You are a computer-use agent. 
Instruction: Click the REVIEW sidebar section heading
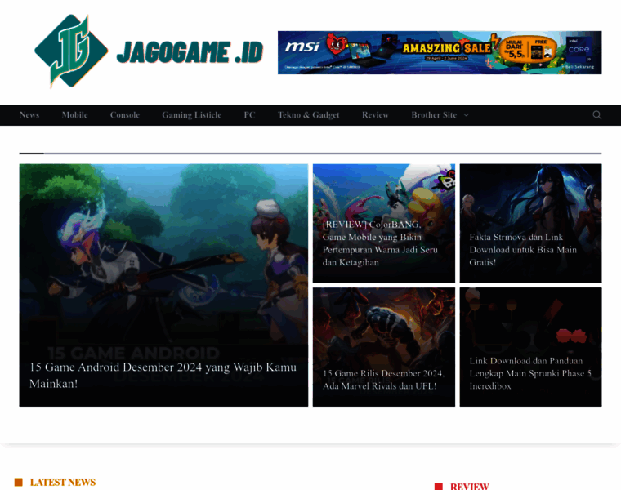click(470, 486)
